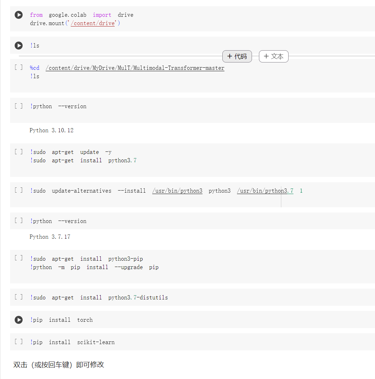Select the Python 3.7.17 output text
Viewport: 375px width, 379px height.
pos(50,237)
